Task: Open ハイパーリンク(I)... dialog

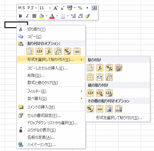Action: click(51, 145)
